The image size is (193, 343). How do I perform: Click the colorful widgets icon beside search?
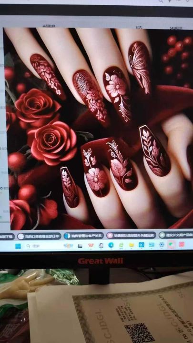(x=68, y=246)
